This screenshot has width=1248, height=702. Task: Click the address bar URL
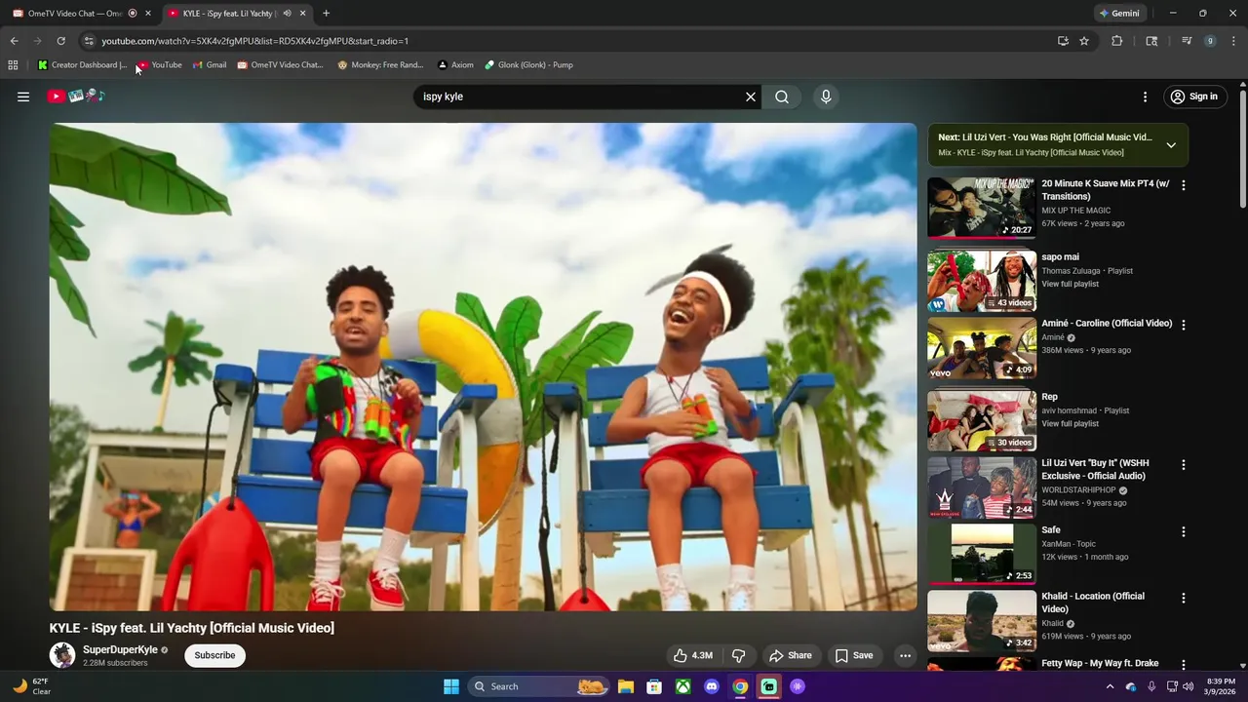[254, 41]
